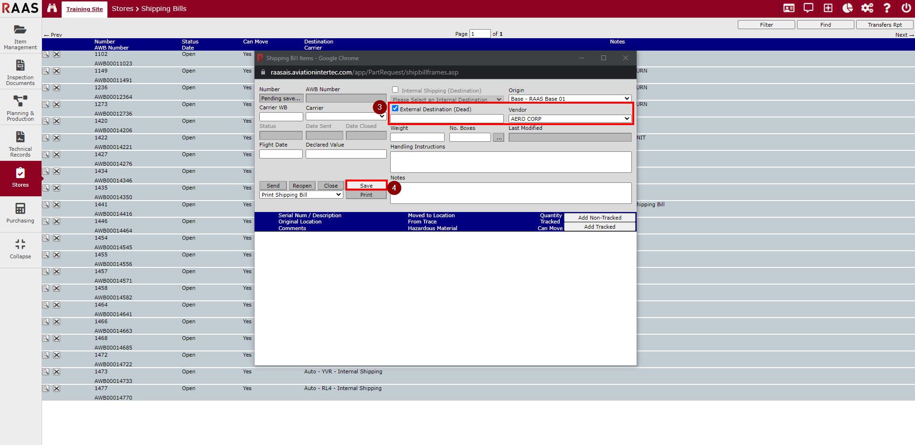Click the binoculars search icon
915x445 pixels.
coord(52,9)
